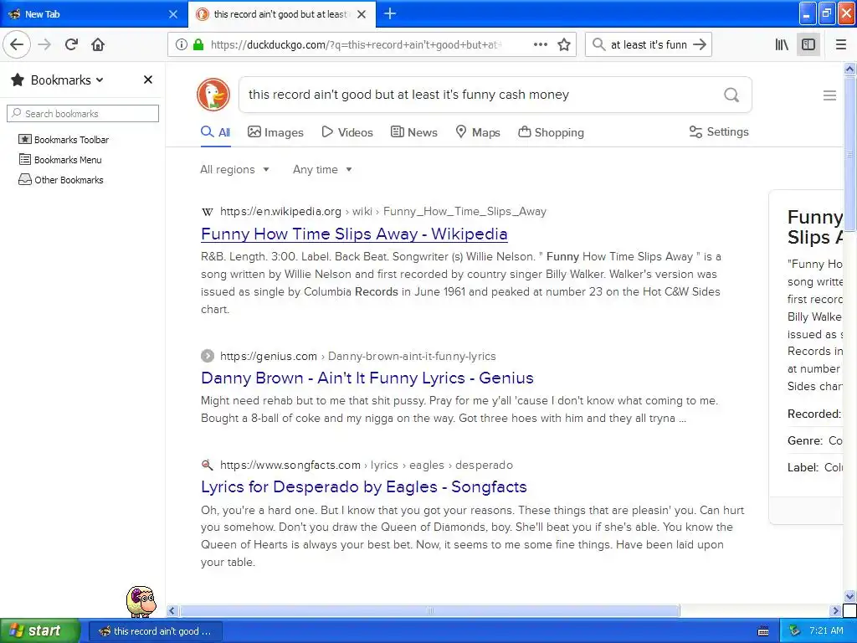Click the Genius favicon beside second result

pyautogui.click(x=208, y=356)
